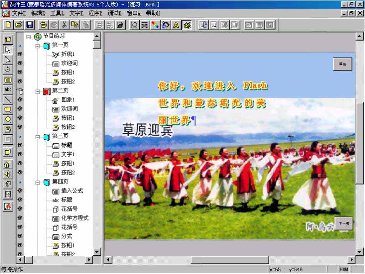Image resolution: width=365 pixels, height=274 pixels.
Task: Select the 3D cube tool in toolbox
Action: [8, 152]
